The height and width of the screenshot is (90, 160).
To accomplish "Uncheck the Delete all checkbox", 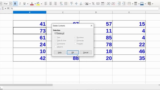I will (x=55, y=33).
